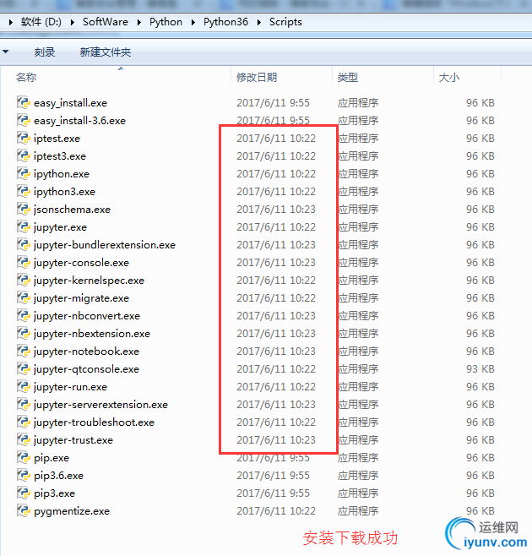This screenshot has height=556, width=532.
Task: Select the file name jupyter-notebook.exe
Action: (86, 351)
